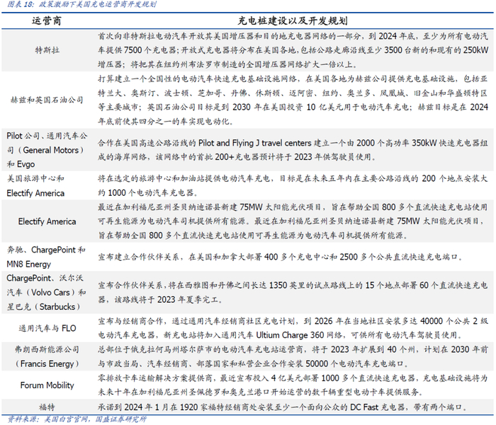Select the column header '运营商'
Image resolution: width=496 pixels, height=425 pixels.
pos(47,21)
